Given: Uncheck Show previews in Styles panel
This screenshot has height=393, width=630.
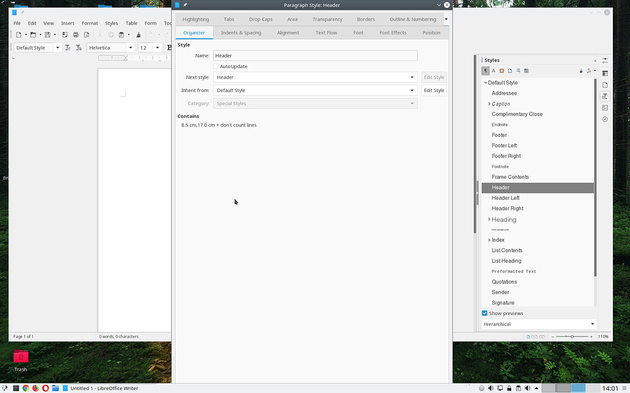Looking at the screenshot, I should (485, 313).
